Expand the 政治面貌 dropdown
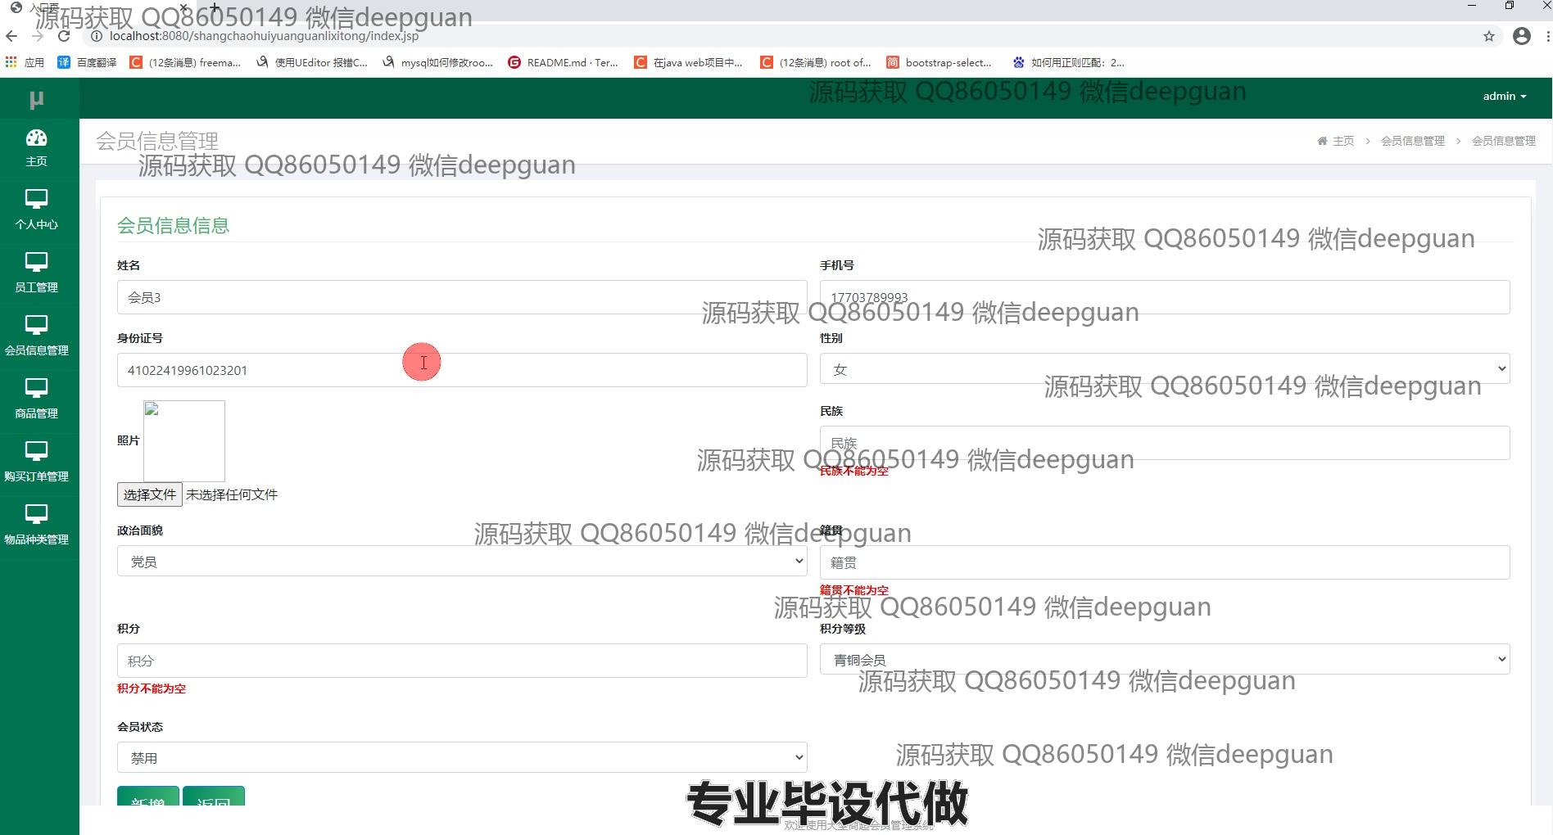 coord(461,562)
